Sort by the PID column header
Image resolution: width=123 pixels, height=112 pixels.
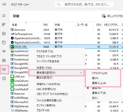pyautogui.click(x=46, y=25)
